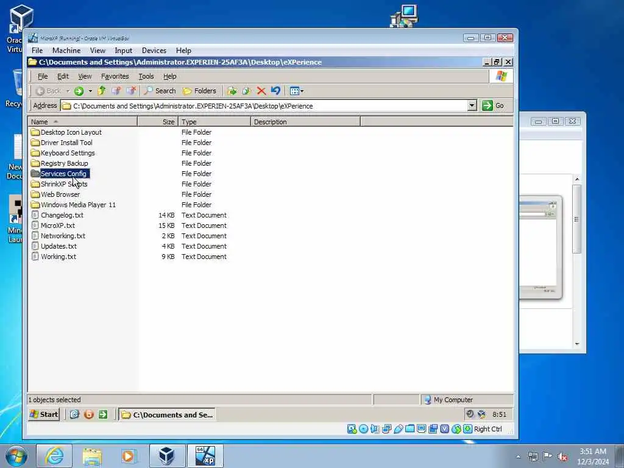
Task: Select the Registry Backup folder
Action: (59, 163)
